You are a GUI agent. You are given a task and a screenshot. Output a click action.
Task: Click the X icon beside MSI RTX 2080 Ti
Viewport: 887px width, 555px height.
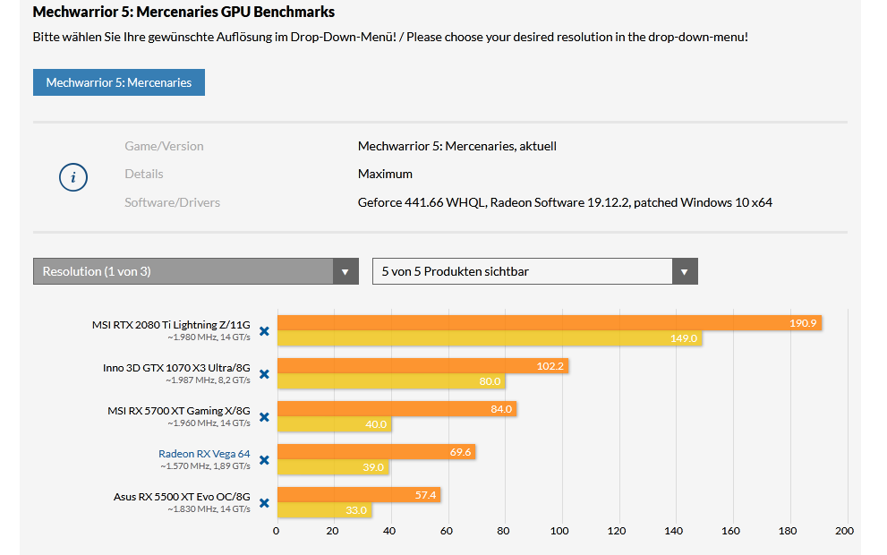tap(264, 331)
